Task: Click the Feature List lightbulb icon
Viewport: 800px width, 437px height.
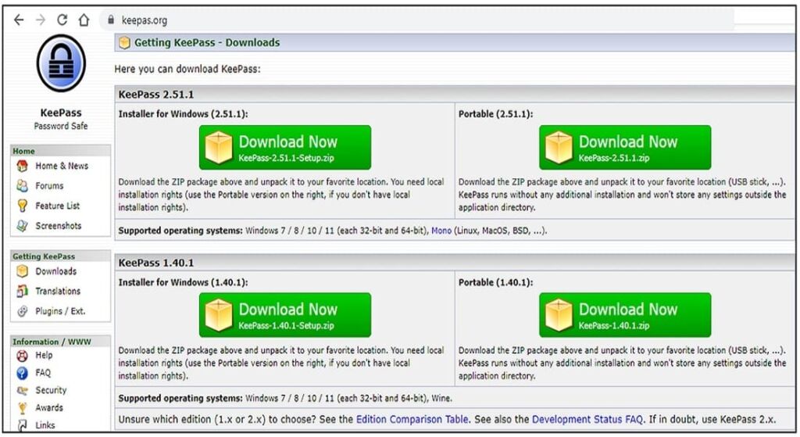Action: [x=23, y=206]
